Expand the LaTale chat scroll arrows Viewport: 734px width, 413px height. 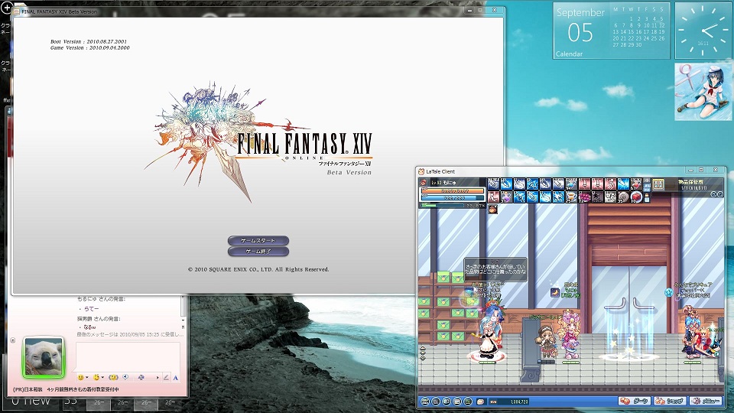click(x=423, y=354)
